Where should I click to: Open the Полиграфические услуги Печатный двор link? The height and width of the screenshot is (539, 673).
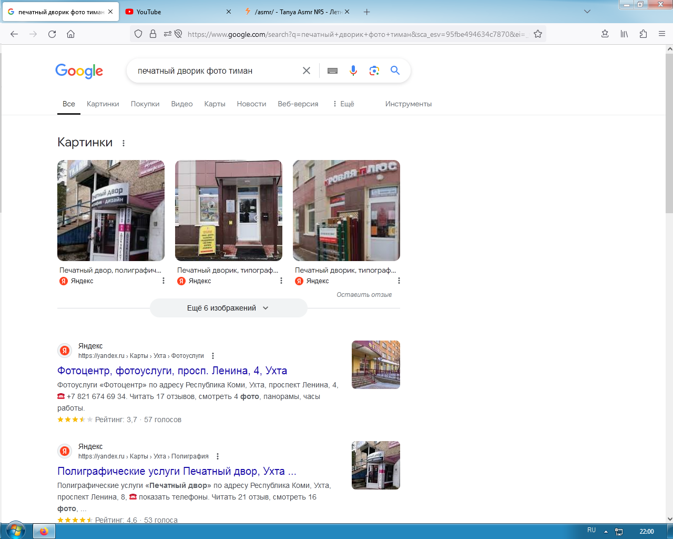(177, 471)
